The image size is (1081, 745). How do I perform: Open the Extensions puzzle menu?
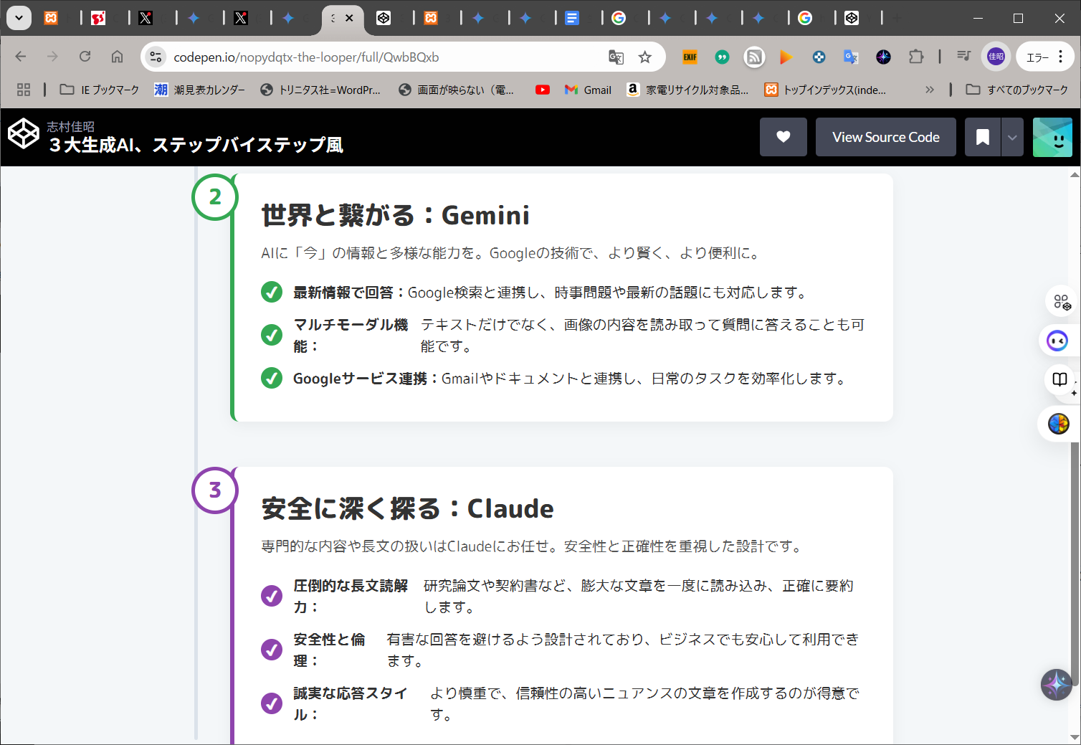coord(916,57)
